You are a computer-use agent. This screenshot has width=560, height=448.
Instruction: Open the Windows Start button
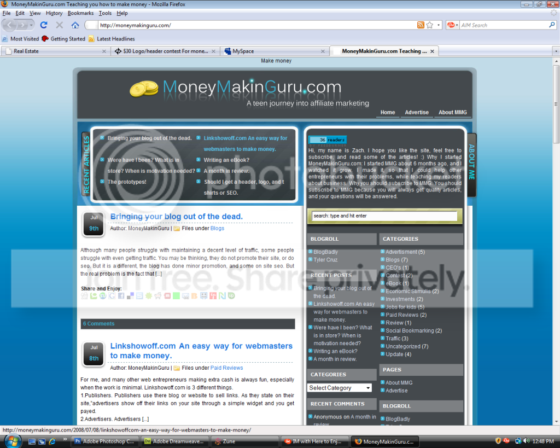point(12,441)
